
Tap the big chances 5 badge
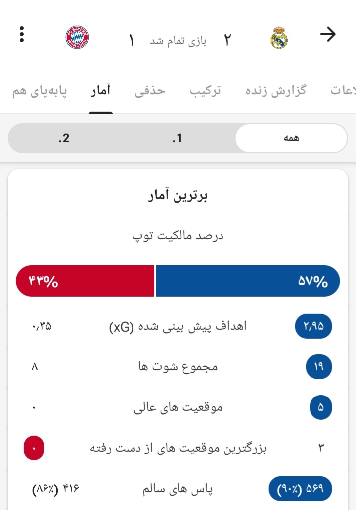[320, 407]
